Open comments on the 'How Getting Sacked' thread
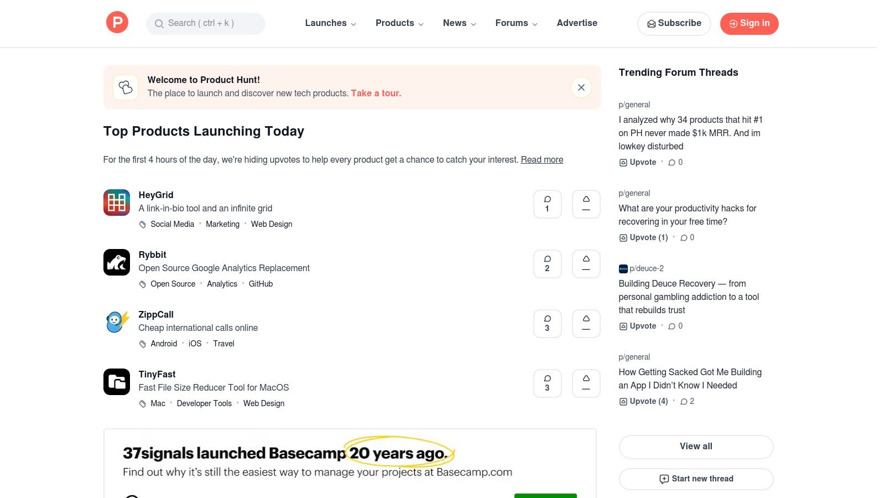Viewport: 885px width, 498px height. pyautogui.click(x=688, y=401)
